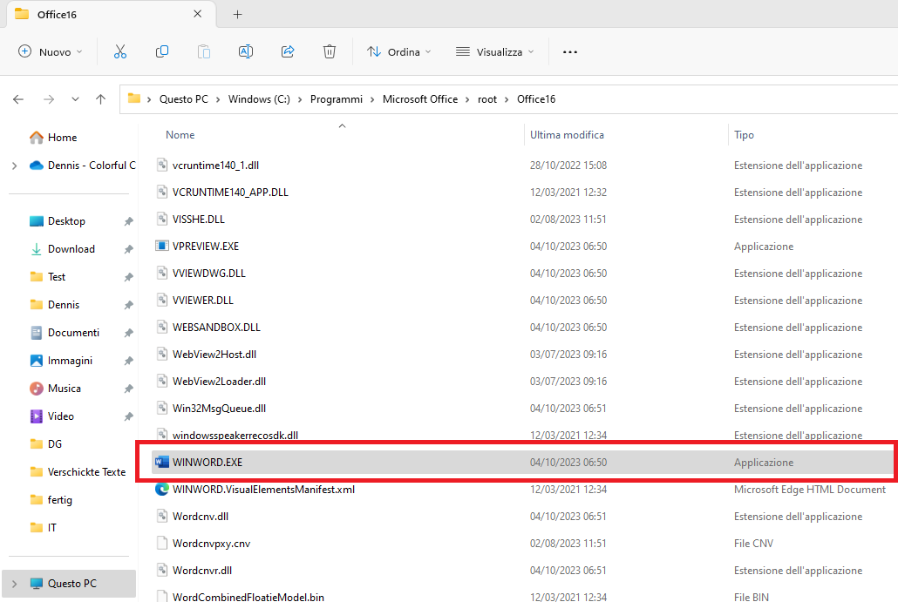Click the pin icon beside Musica
The height and width of the screenshot is (602, 898).
pos(128,389)
